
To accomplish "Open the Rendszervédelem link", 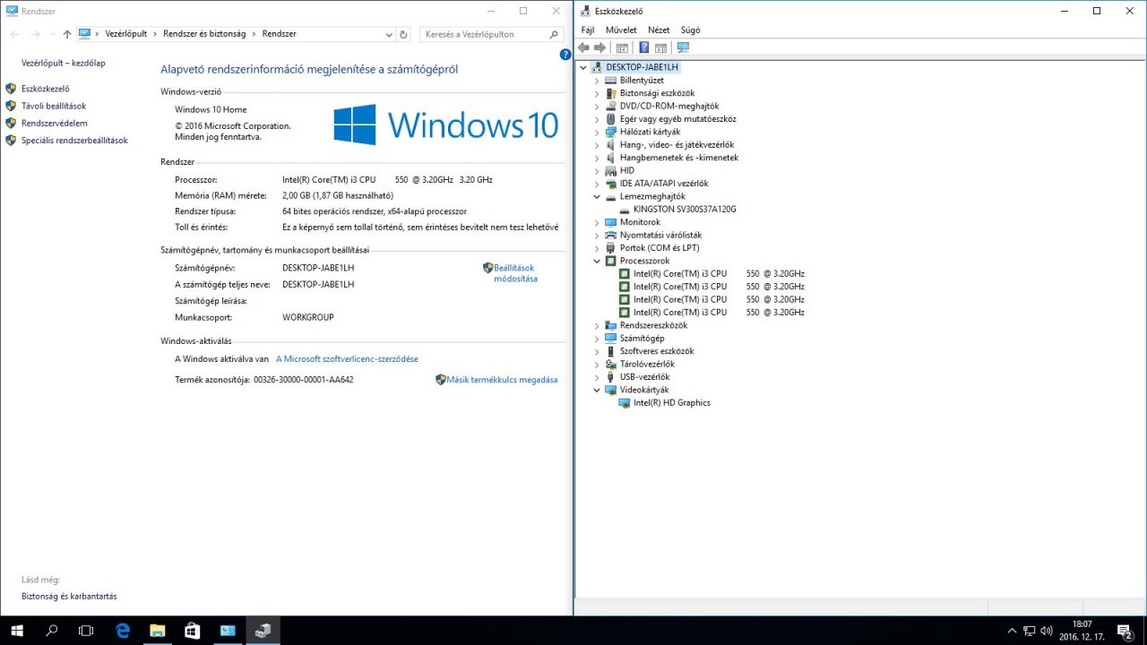I will pyautogui.click(x=55, y=123).
